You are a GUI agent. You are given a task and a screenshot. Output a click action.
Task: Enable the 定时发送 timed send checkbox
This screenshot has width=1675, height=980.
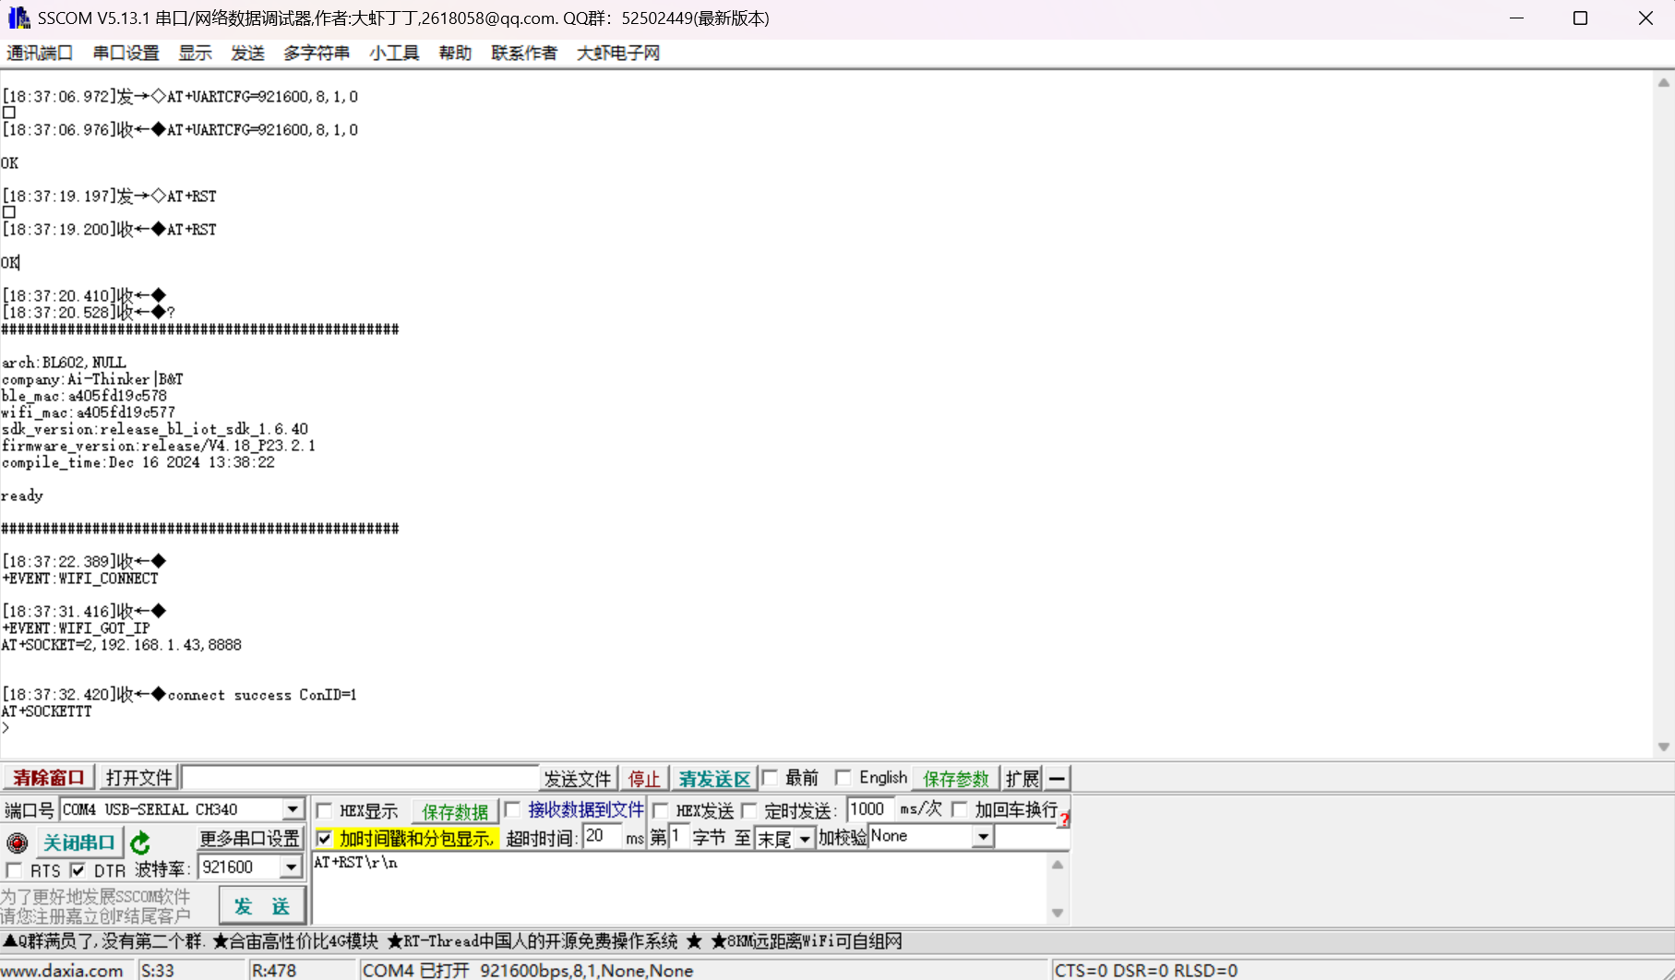click(x=749, y=811)
